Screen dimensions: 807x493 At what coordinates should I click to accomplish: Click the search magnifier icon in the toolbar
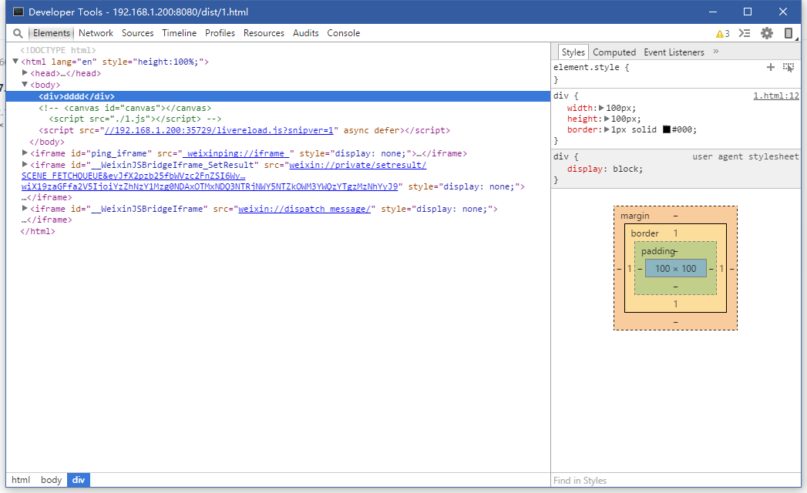(18, 33)
